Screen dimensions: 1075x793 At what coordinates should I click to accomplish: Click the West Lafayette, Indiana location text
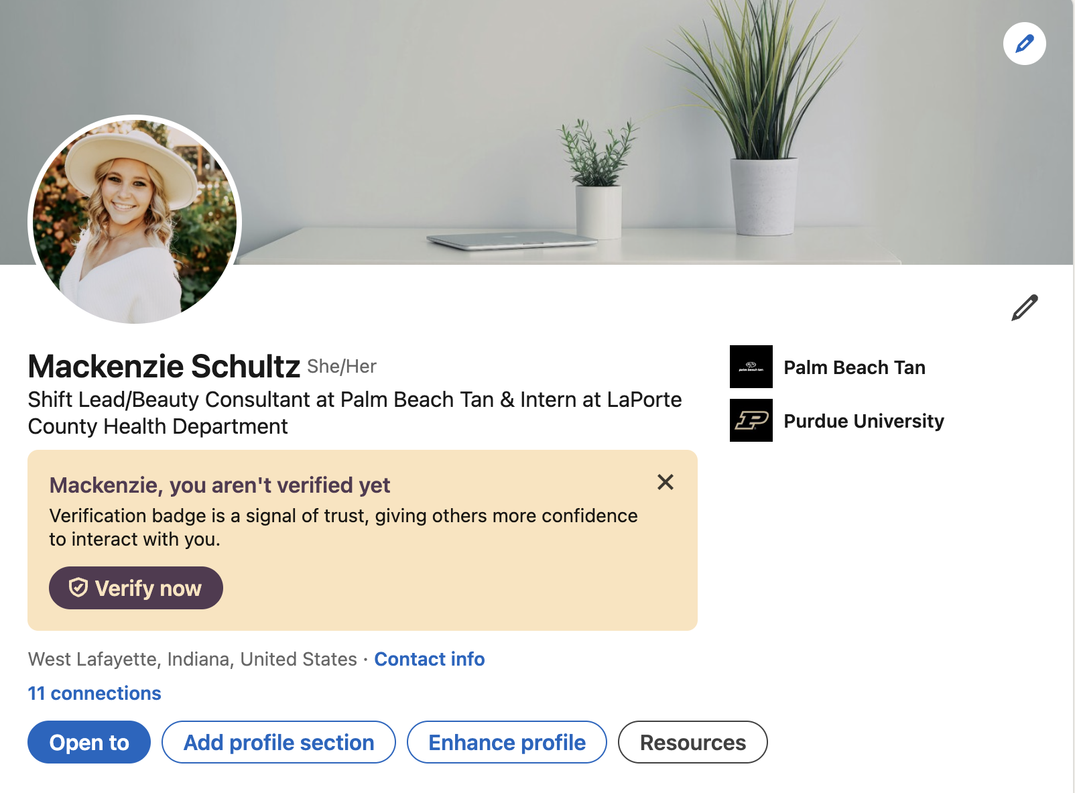pyautogui.click(x=192, y=659)
